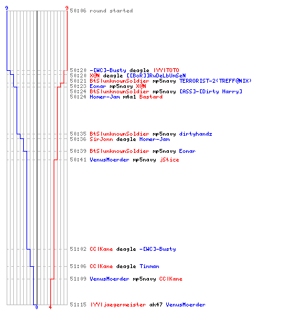Screen dimensions: 298x331
Task: Select CC|Kane attacker at 51:02
Action: [101, 249]
